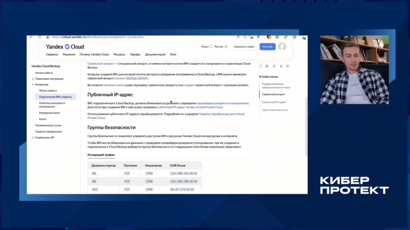Select Подключение ВМ к сервису item
This screenshot has width=410, height=230.
[x=55, y=97]
